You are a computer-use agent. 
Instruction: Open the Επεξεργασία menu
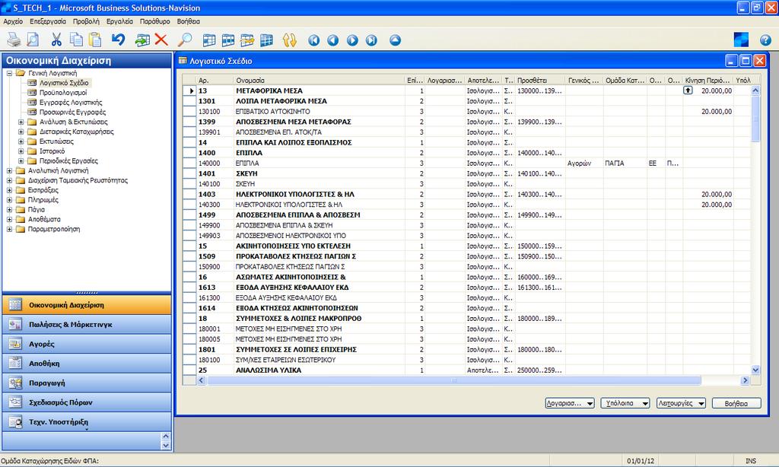point(48,21)
